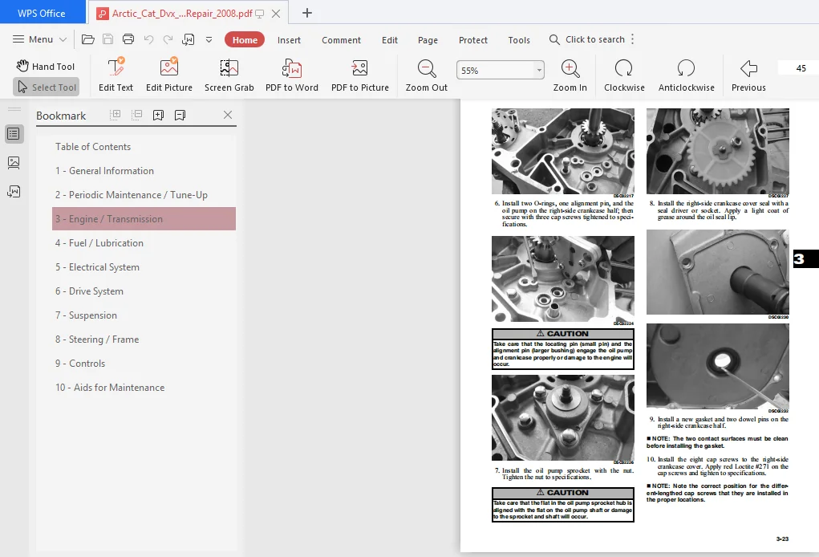The width and height of the screenshot is (819, 557).
Task: Open the Tools ribbon tab
Action: tap(519, 40)
